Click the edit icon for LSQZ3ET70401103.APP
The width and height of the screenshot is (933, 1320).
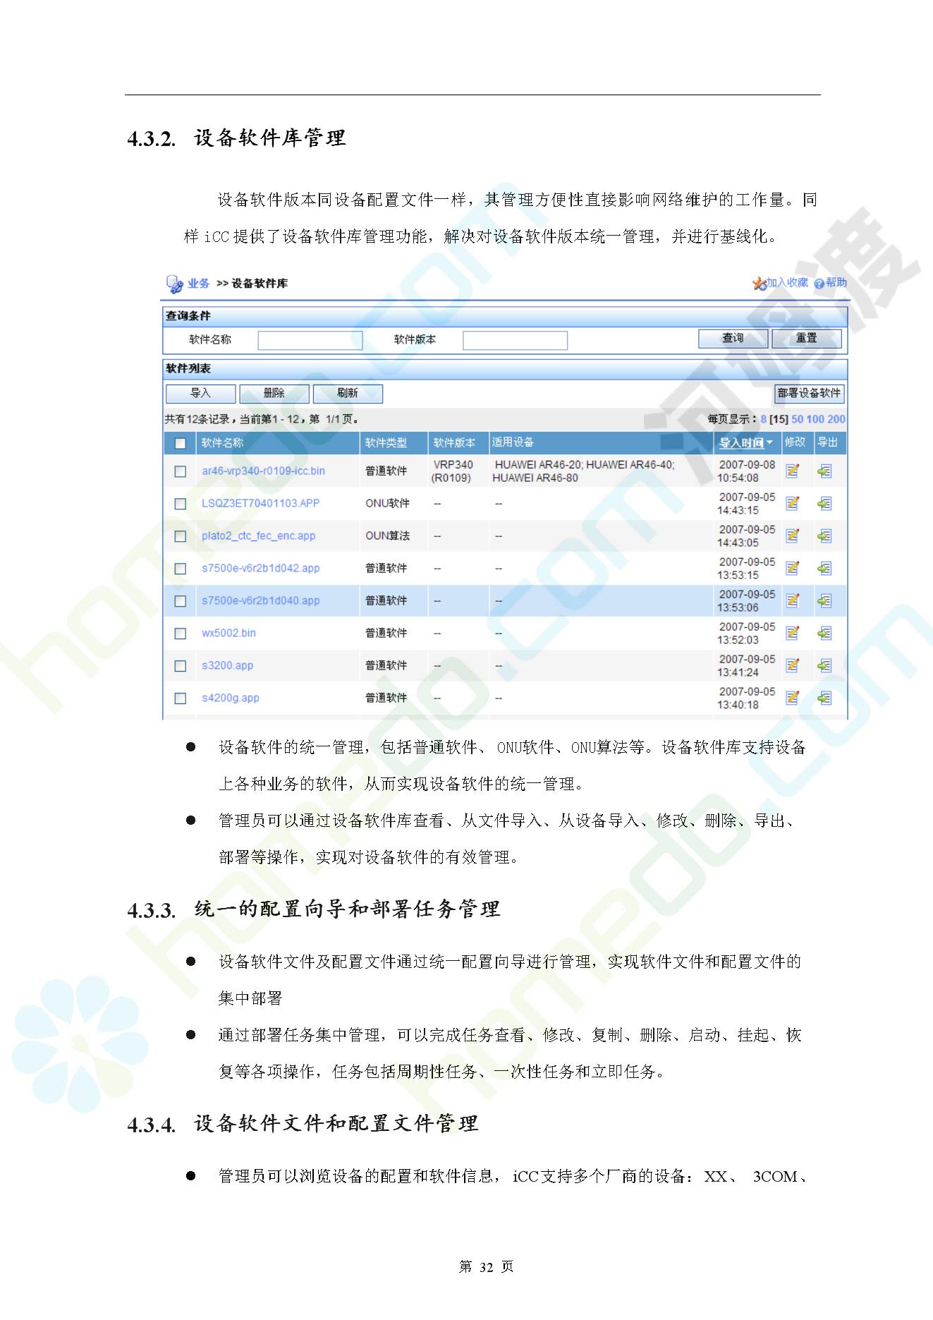pos(793,503)
